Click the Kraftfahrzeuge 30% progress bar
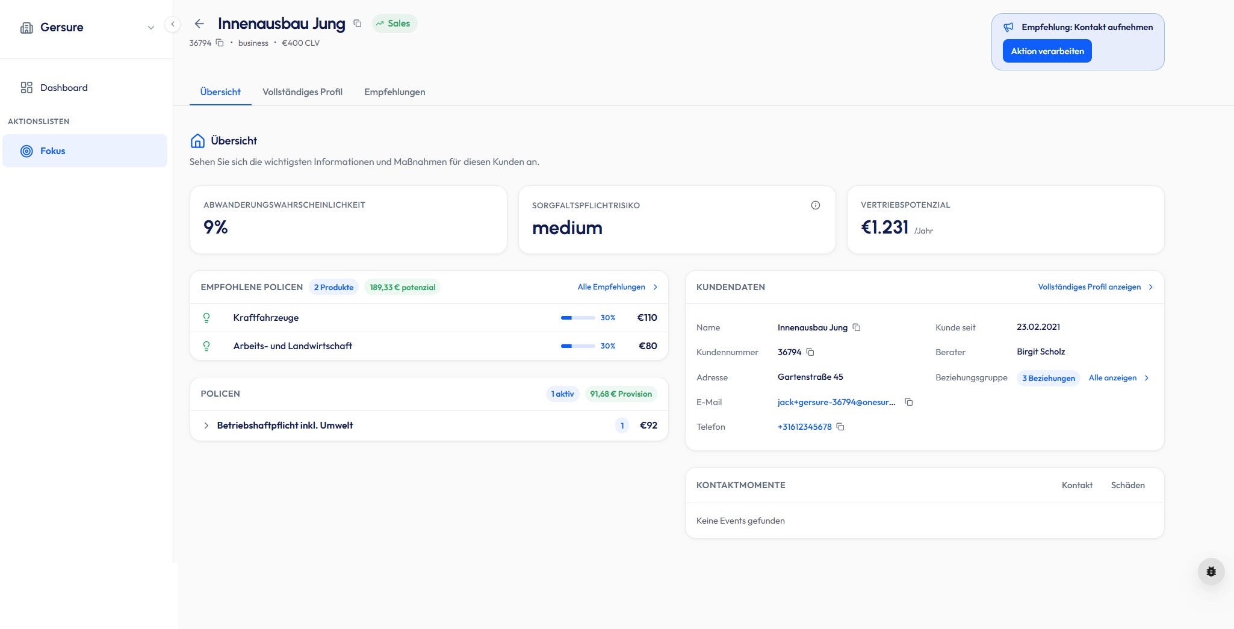Screen dimensions: 1234x629 577,318
